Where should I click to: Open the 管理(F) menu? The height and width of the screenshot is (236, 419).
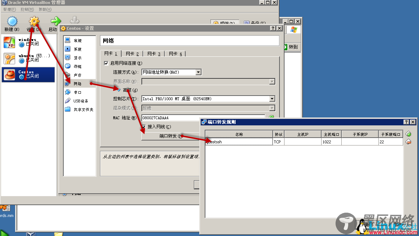(10, 9)
